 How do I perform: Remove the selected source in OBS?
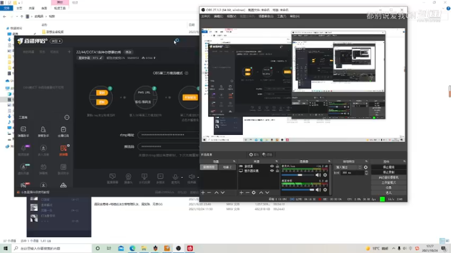pyautogui.click(x=247, y=192)
